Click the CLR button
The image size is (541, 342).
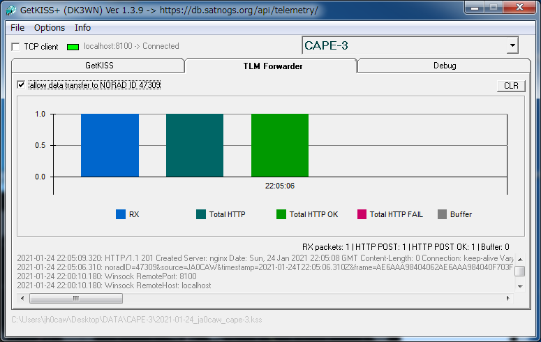pos(511,86)
